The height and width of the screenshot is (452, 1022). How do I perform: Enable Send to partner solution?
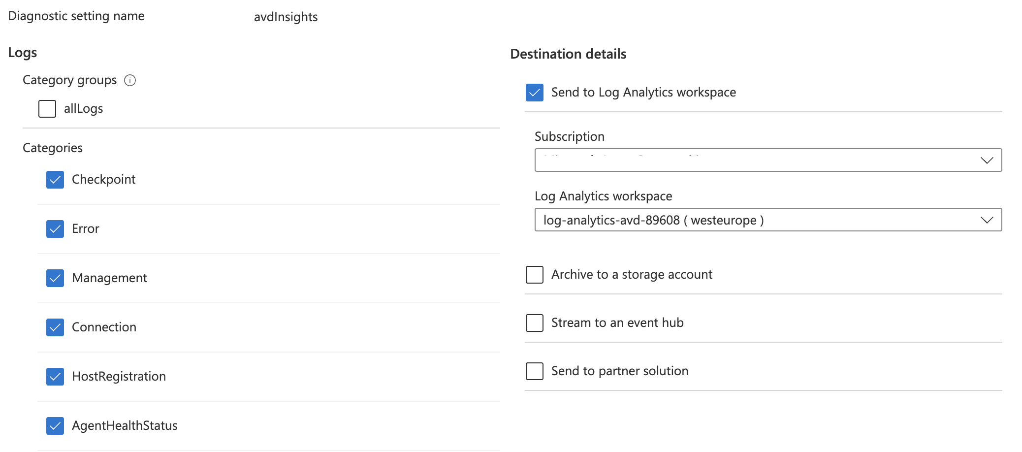(534, 371)
